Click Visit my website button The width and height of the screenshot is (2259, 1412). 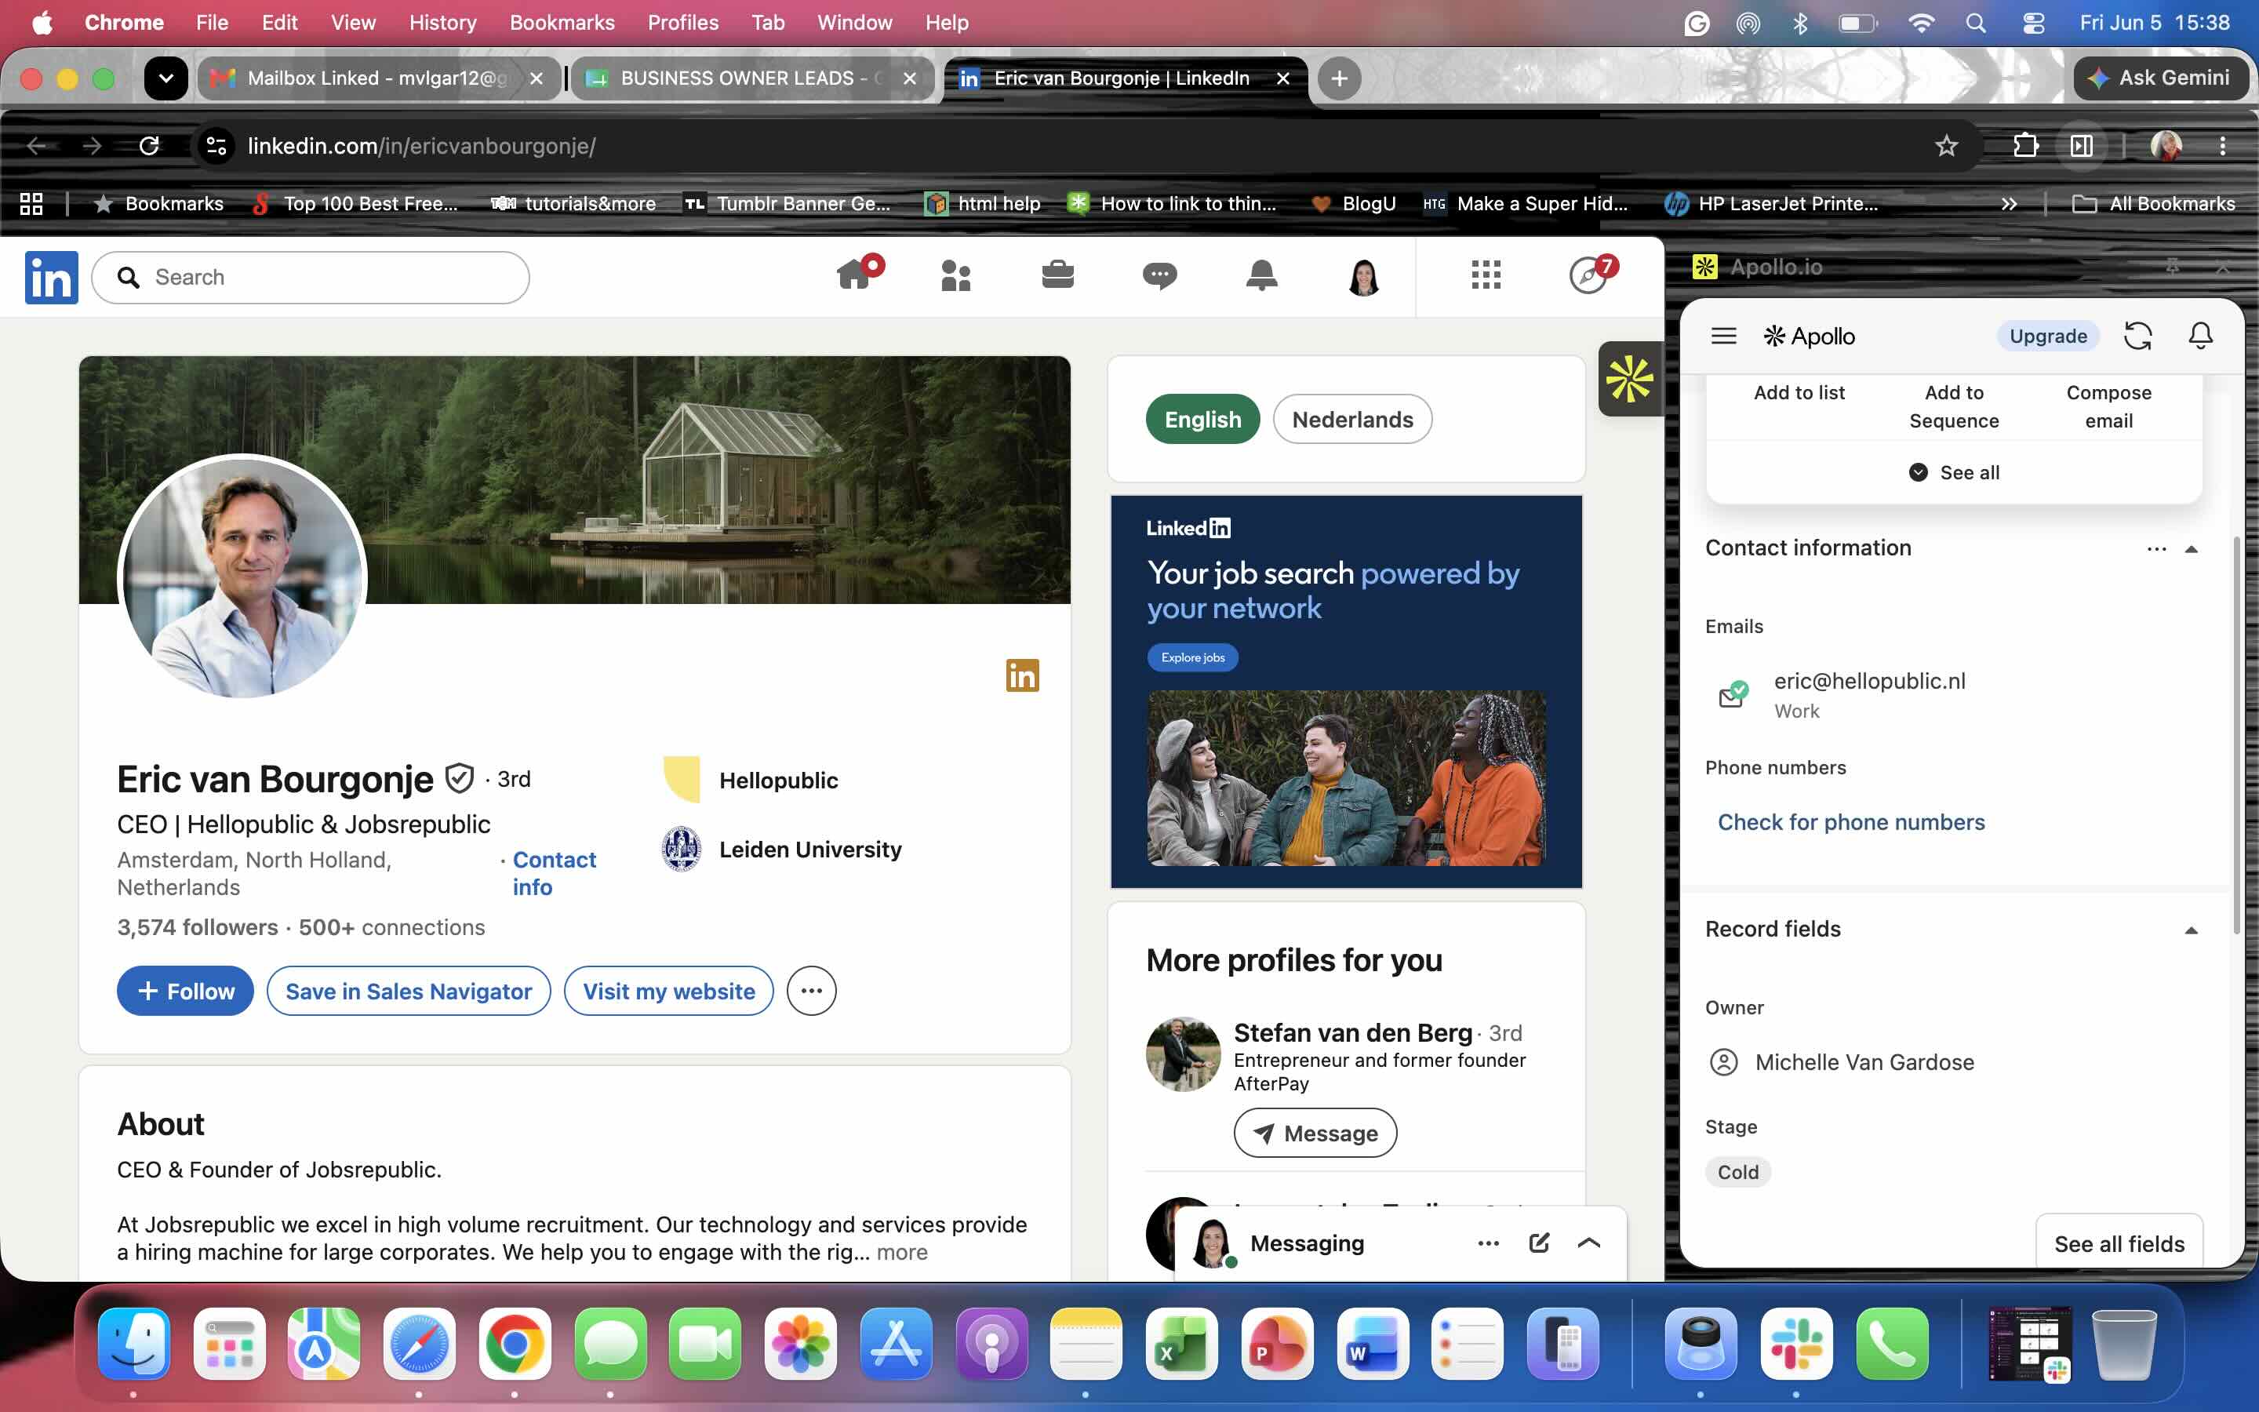[x=668, y=991]
